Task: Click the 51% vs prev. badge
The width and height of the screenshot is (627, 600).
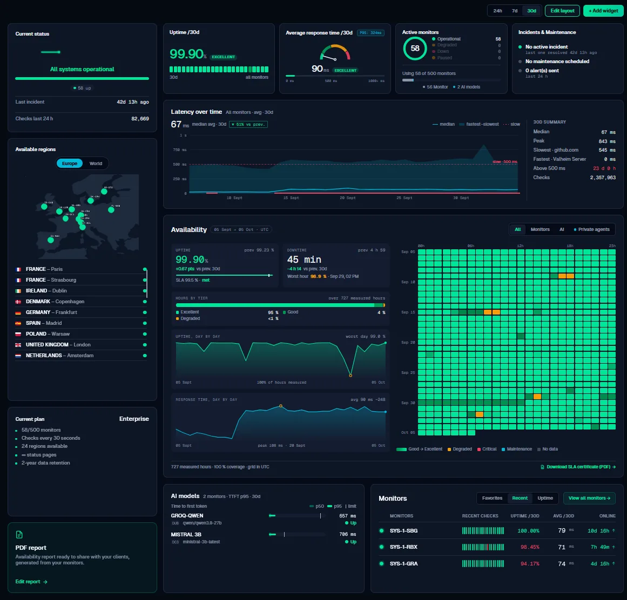Action: click(248, 124)
